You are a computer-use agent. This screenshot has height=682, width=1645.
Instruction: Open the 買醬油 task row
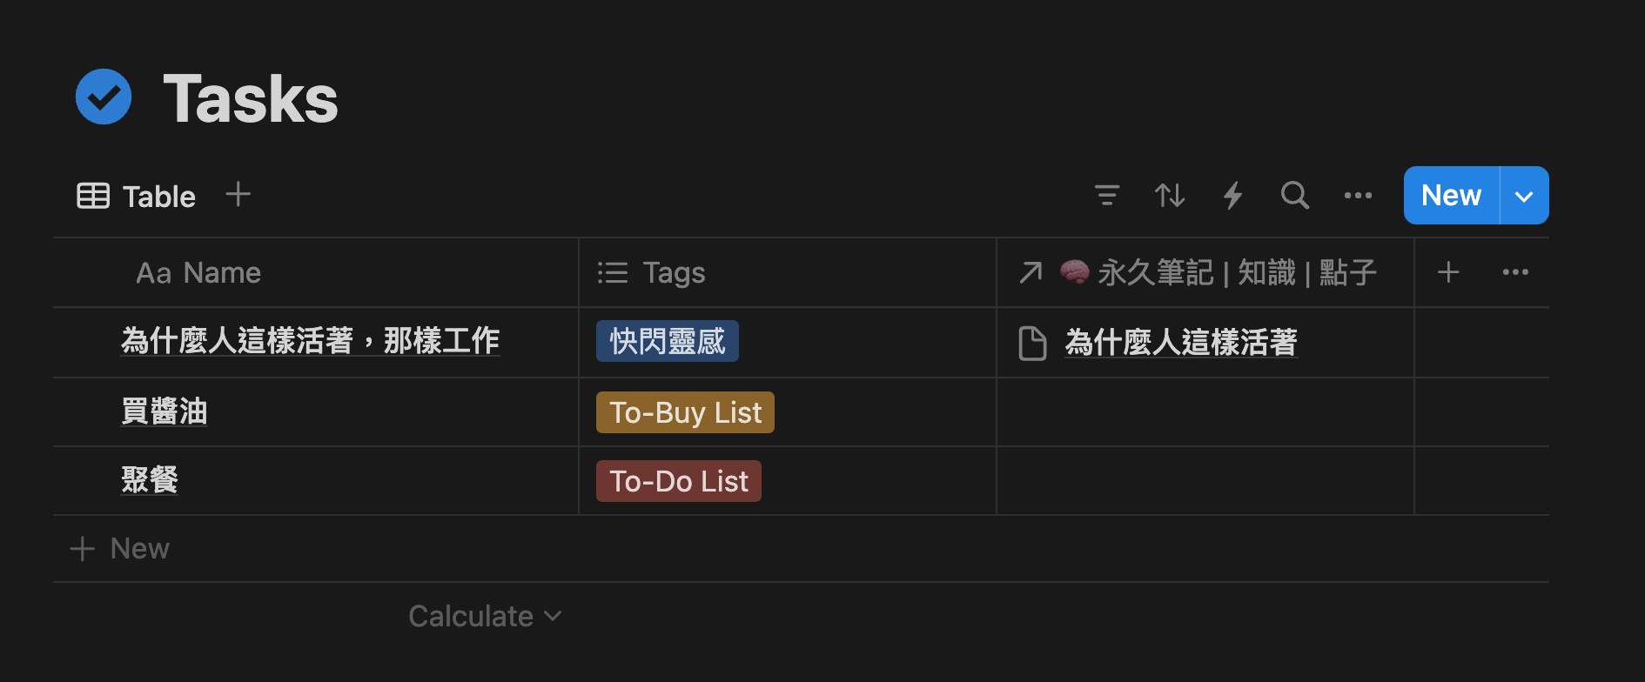(164, 411)
